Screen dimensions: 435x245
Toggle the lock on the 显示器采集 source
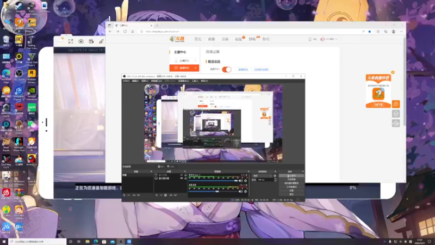click(185, 179)
